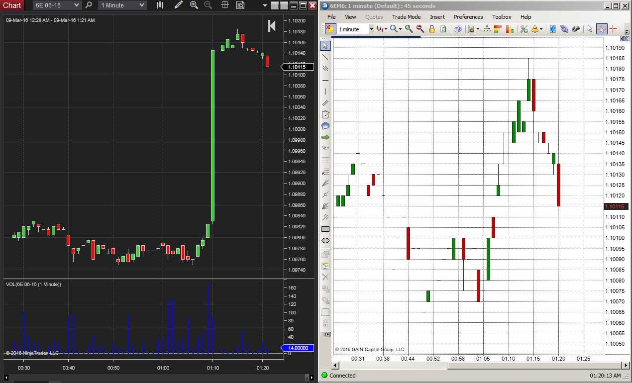The width and height of the screenshot is (632, 383).
Task: Open the Help menu
Action: 526,17
